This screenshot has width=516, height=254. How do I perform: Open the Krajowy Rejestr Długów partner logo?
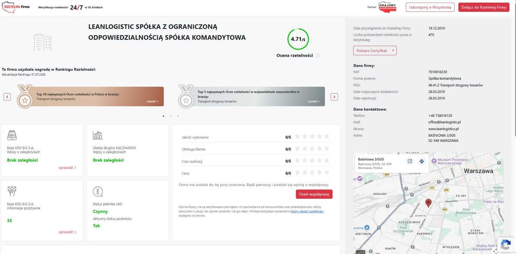pos(388,7)
